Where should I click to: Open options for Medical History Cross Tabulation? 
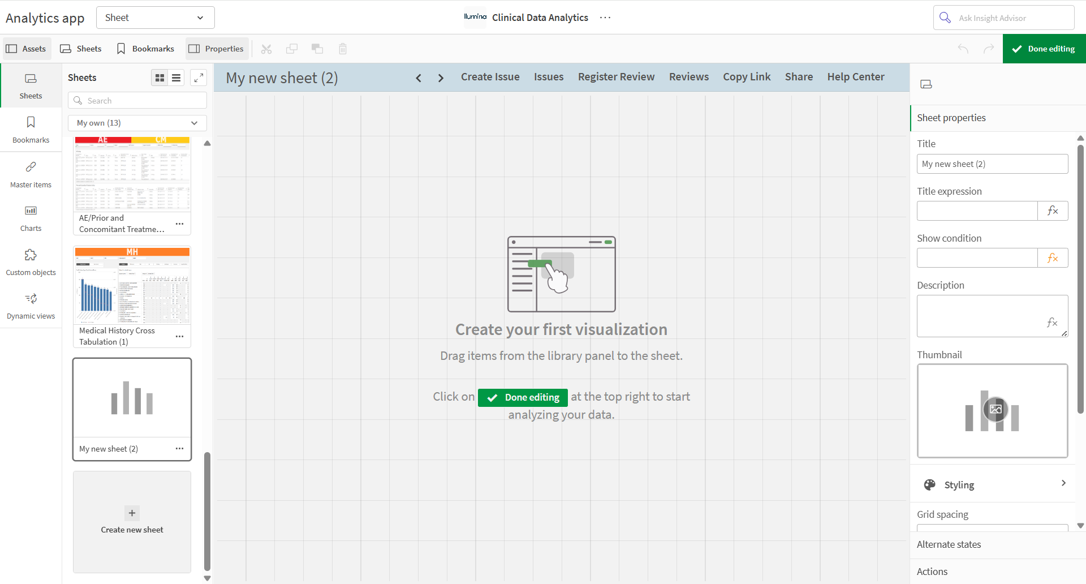179,336
